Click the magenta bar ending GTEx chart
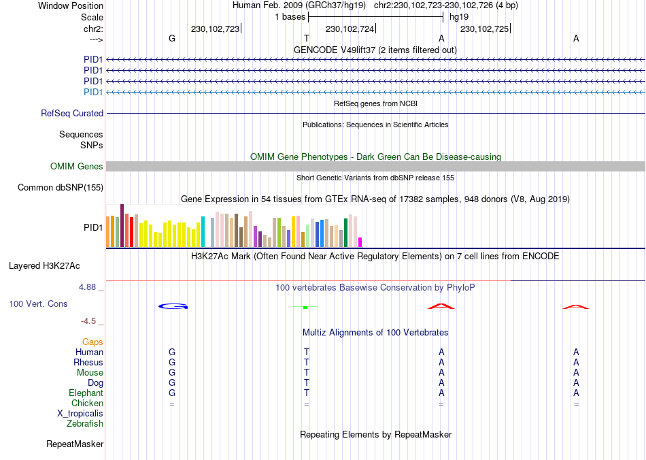This screenshot has height=460, width=646. 360,242
